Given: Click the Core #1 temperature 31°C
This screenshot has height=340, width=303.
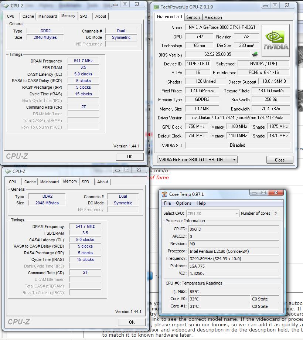Looking at the screenshot, I should (219, 306).
